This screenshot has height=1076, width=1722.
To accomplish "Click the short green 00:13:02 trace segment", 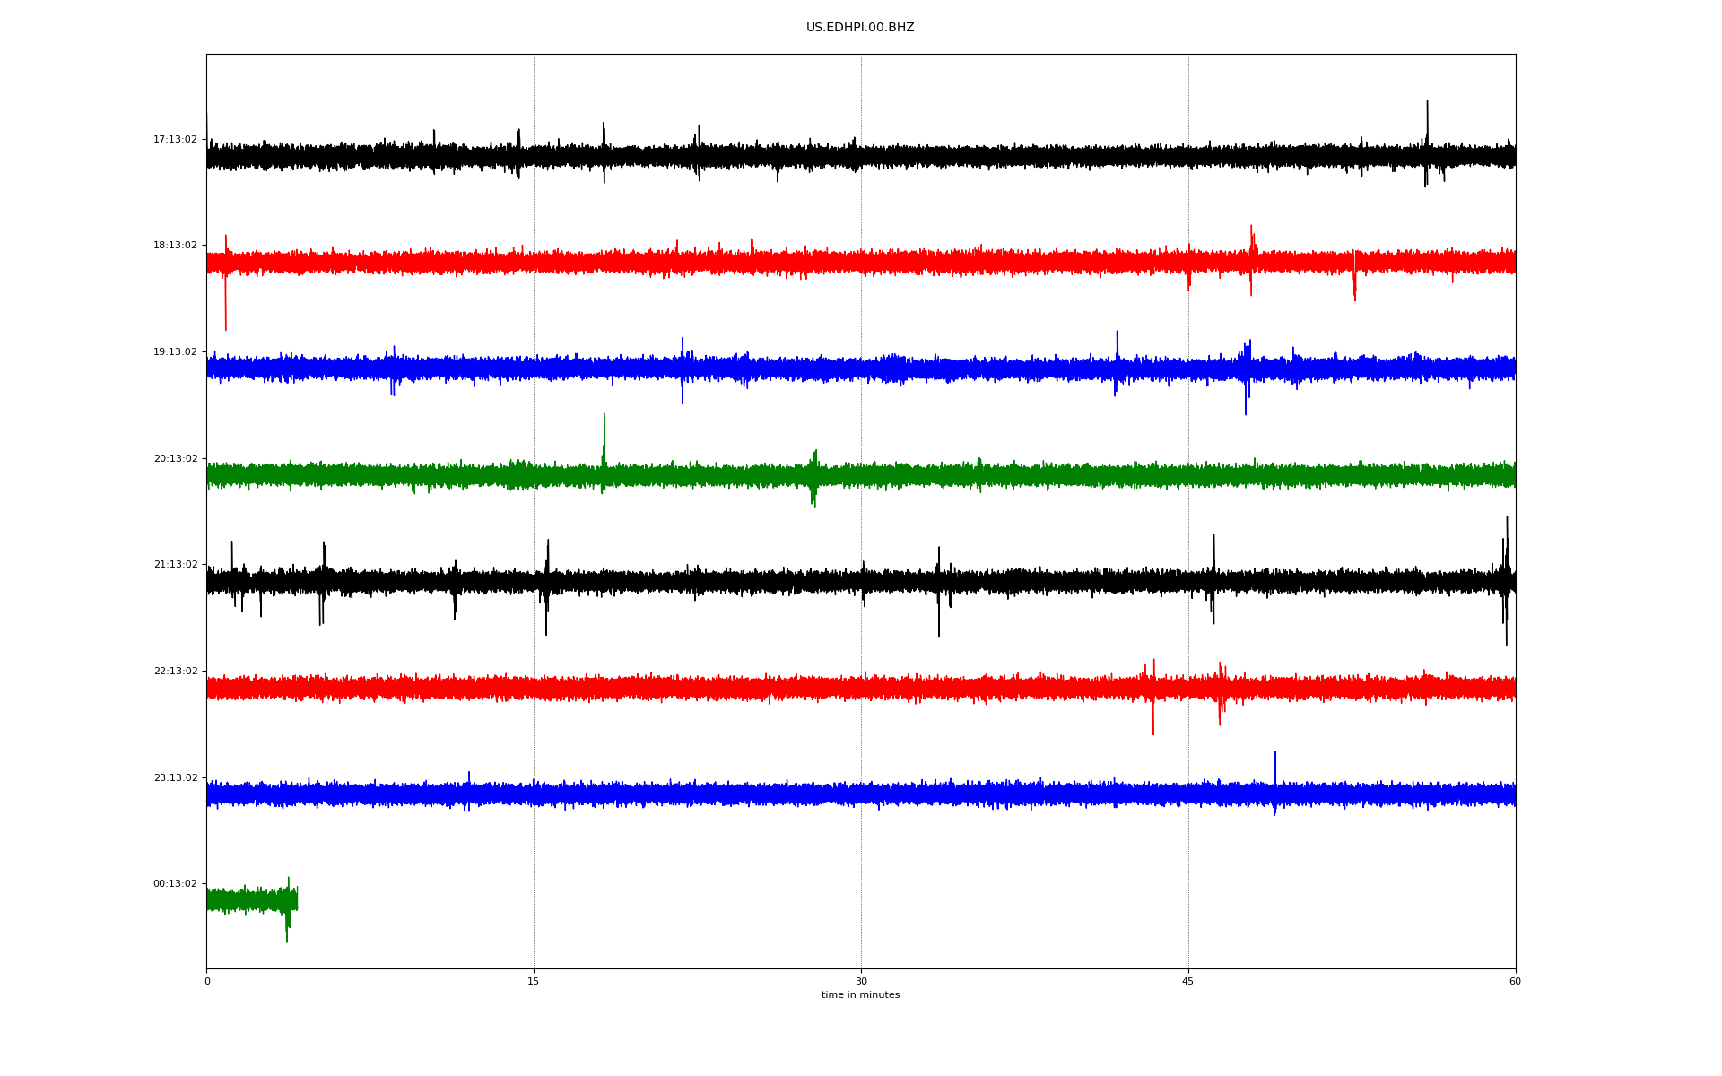I will pyautogui.click(x=252, y=900).
